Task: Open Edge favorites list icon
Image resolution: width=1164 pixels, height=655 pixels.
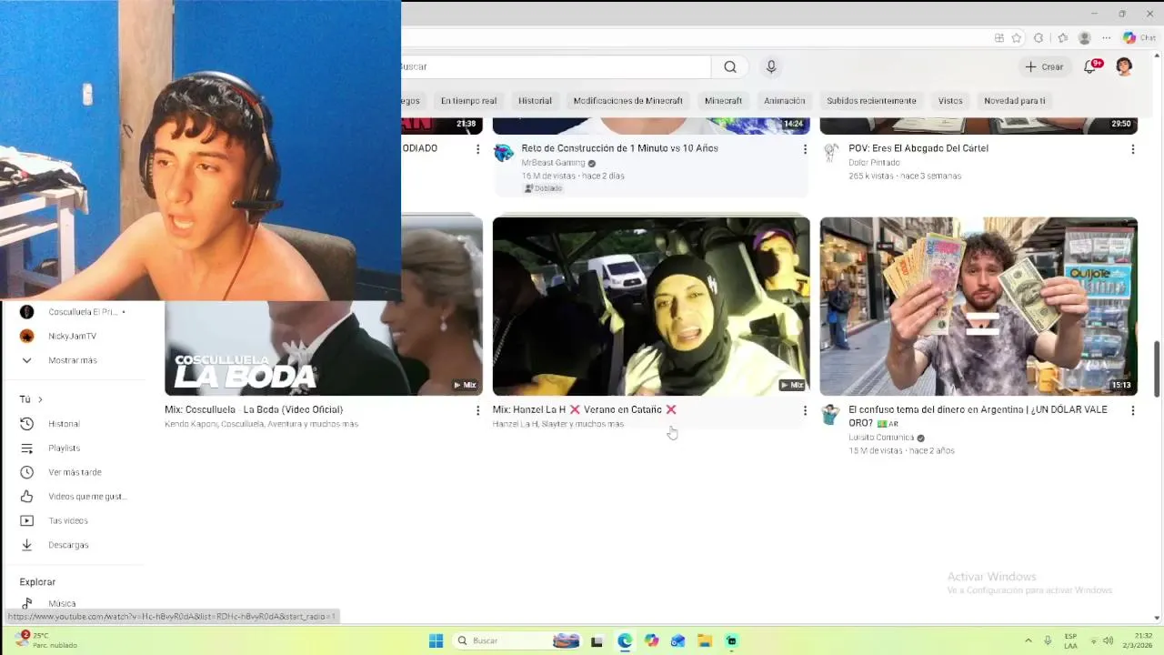Action: coord(1062,38)
